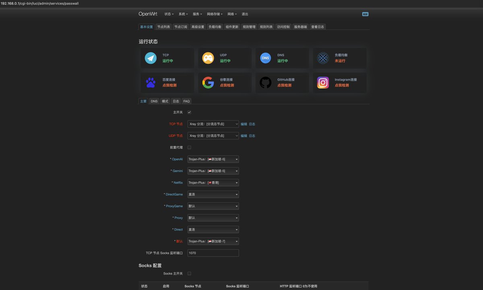
Task: Open the Proxy node dropdown
Action: (213, 218)
